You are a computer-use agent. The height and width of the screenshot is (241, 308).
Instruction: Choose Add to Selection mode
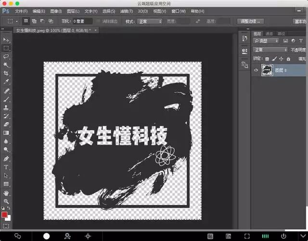point(34,21)
